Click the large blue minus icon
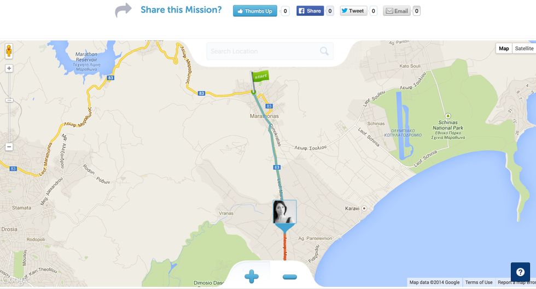536x289 pixels. click(289, 276)
